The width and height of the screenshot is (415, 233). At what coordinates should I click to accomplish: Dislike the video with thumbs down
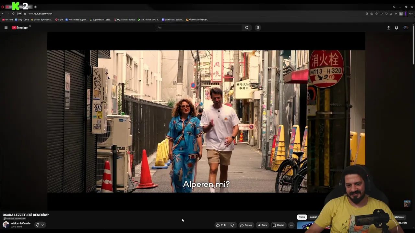[232, 225]
